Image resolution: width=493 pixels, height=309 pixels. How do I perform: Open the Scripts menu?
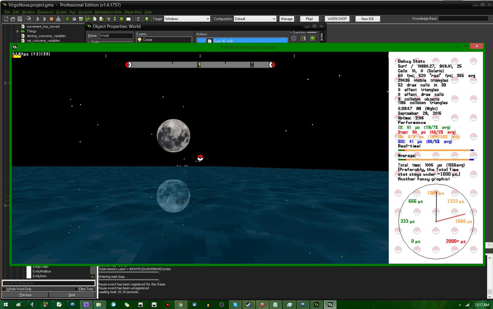coord(61,12)
